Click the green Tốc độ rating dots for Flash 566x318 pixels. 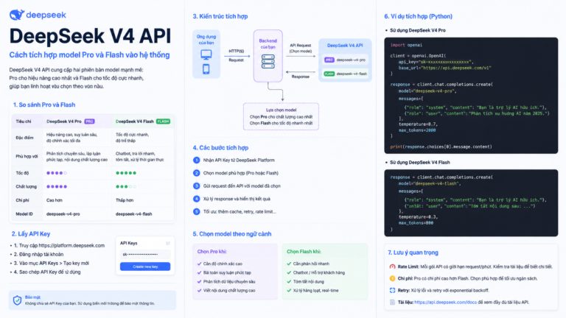tap(126, 173)
